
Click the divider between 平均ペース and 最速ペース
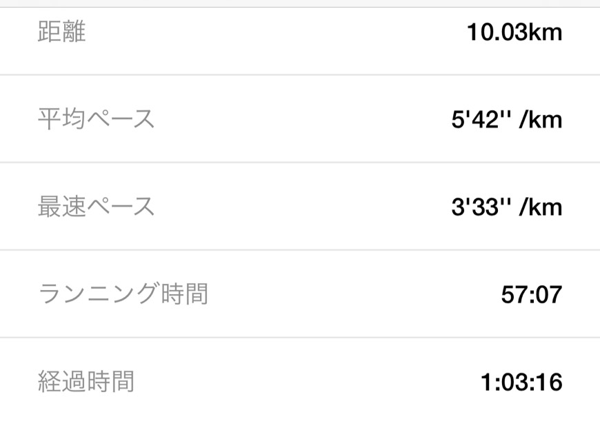300,163
